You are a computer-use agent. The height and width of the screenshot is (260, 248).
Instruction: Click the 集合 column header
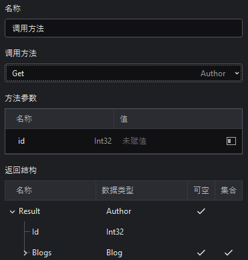click(229, 190)
